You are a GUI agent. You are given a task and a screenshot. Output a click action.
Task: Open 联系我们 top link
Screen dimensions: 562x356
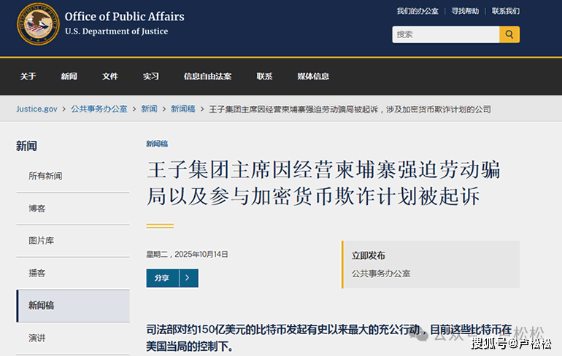(505, 11)
